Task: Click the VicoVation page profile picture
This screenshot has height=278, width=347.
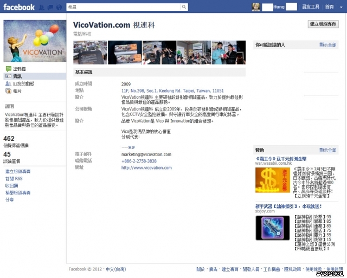Action: click(35, 41)
